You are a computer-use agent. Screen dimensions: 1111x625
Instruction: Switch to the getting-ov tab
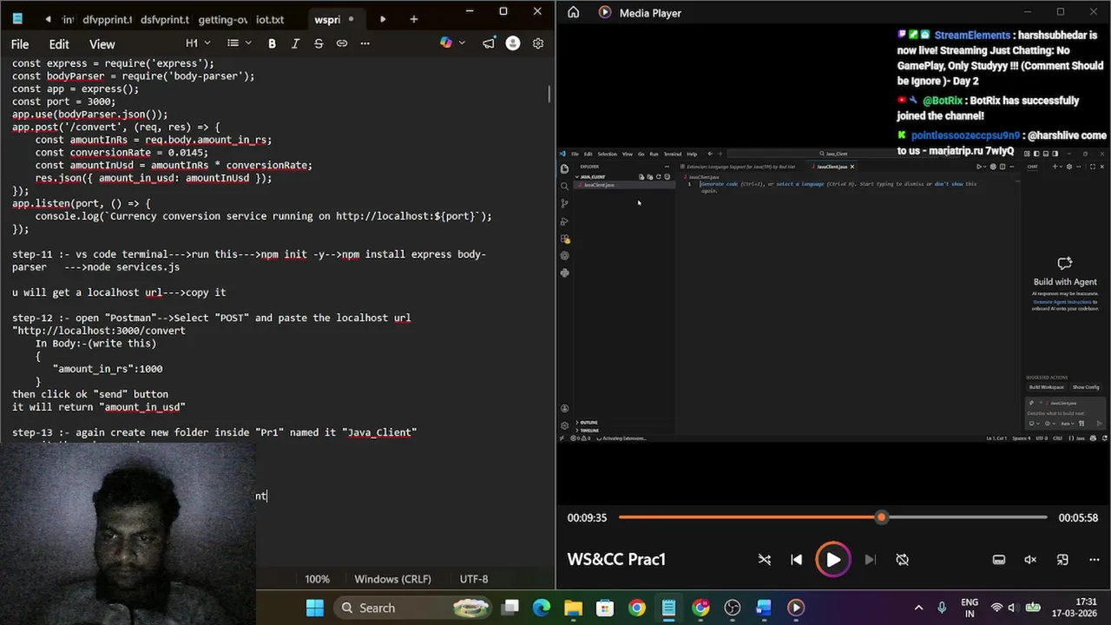(222, 19)
